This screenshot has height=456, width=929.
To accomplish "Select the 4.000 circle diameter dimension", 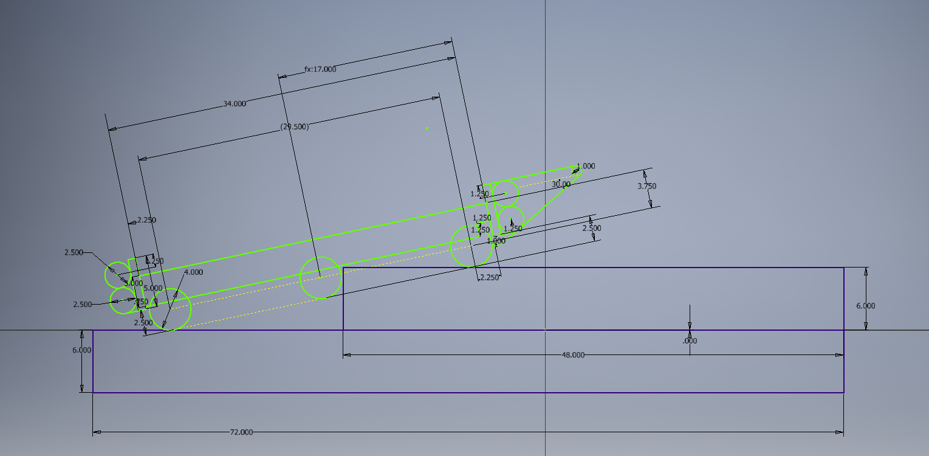I will [x=193, y=272].
